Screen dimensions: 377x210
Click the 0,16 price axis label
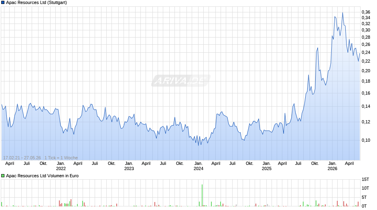[x=366, y=93]
